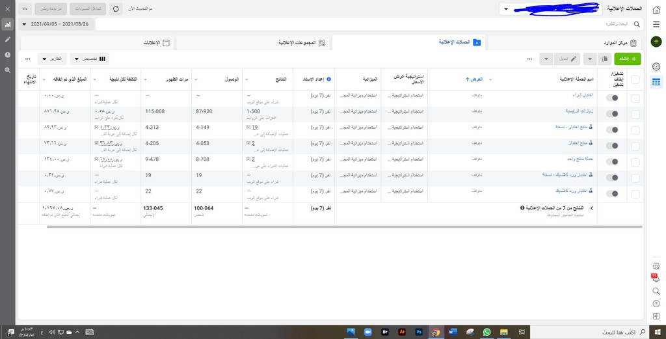Image resolution: width=666 pixels, height=339 pixels.
Task: Open the مرات الظهور column header menu arrow
Action: pos(146,79)
